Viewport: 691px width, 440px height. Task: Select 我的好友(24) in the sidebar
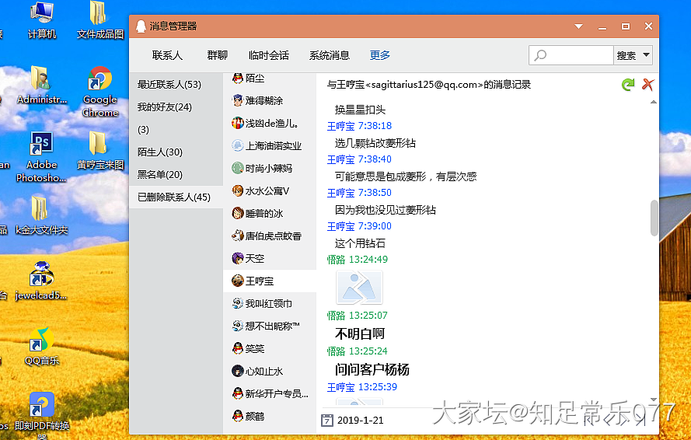(165, 107)
